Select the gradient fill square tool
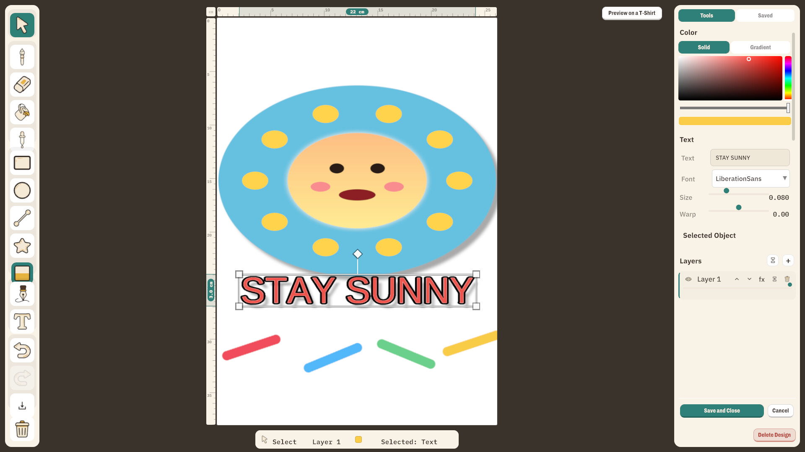 (22, 272)
